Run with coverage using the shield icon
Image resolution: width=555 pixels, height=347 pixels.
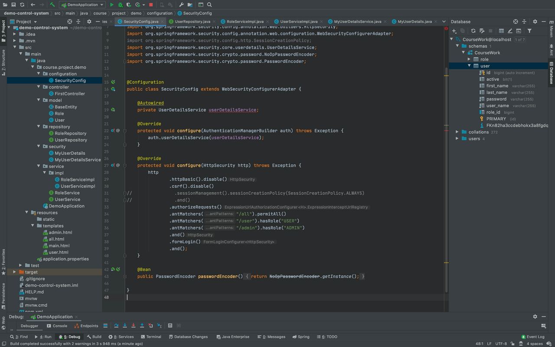pos(129,5)
